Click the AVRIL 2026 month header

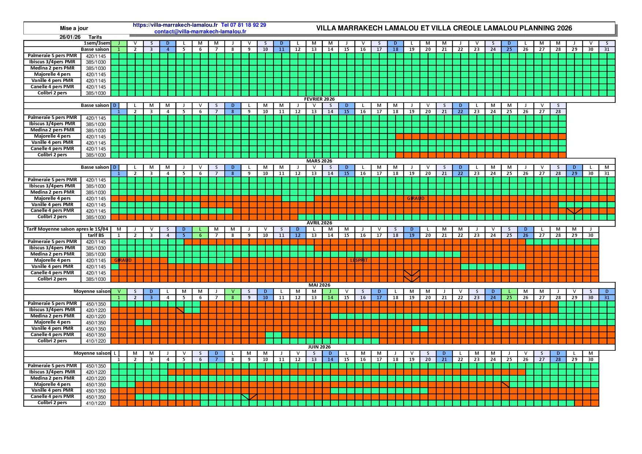click(x=319, y=223)
